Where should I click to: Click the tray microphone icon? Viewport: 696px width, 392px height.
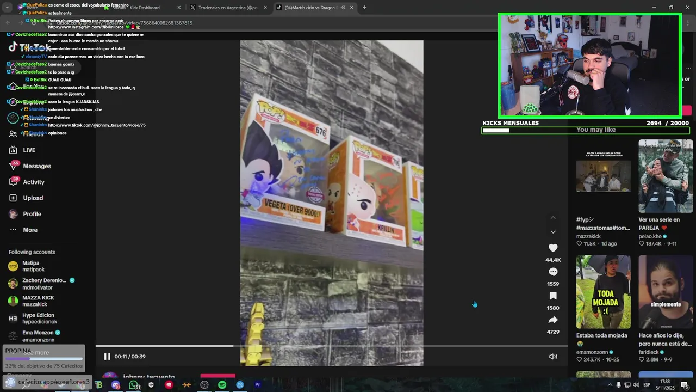[x=619, y=385]
